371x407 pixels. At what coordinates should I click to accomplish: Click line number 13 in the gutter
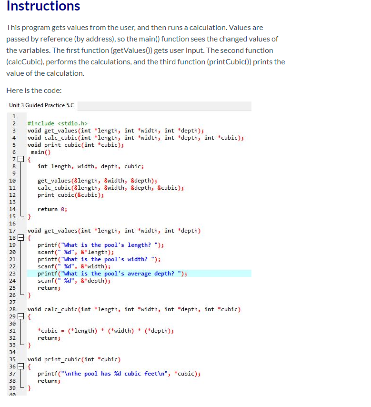click(12, 202)
